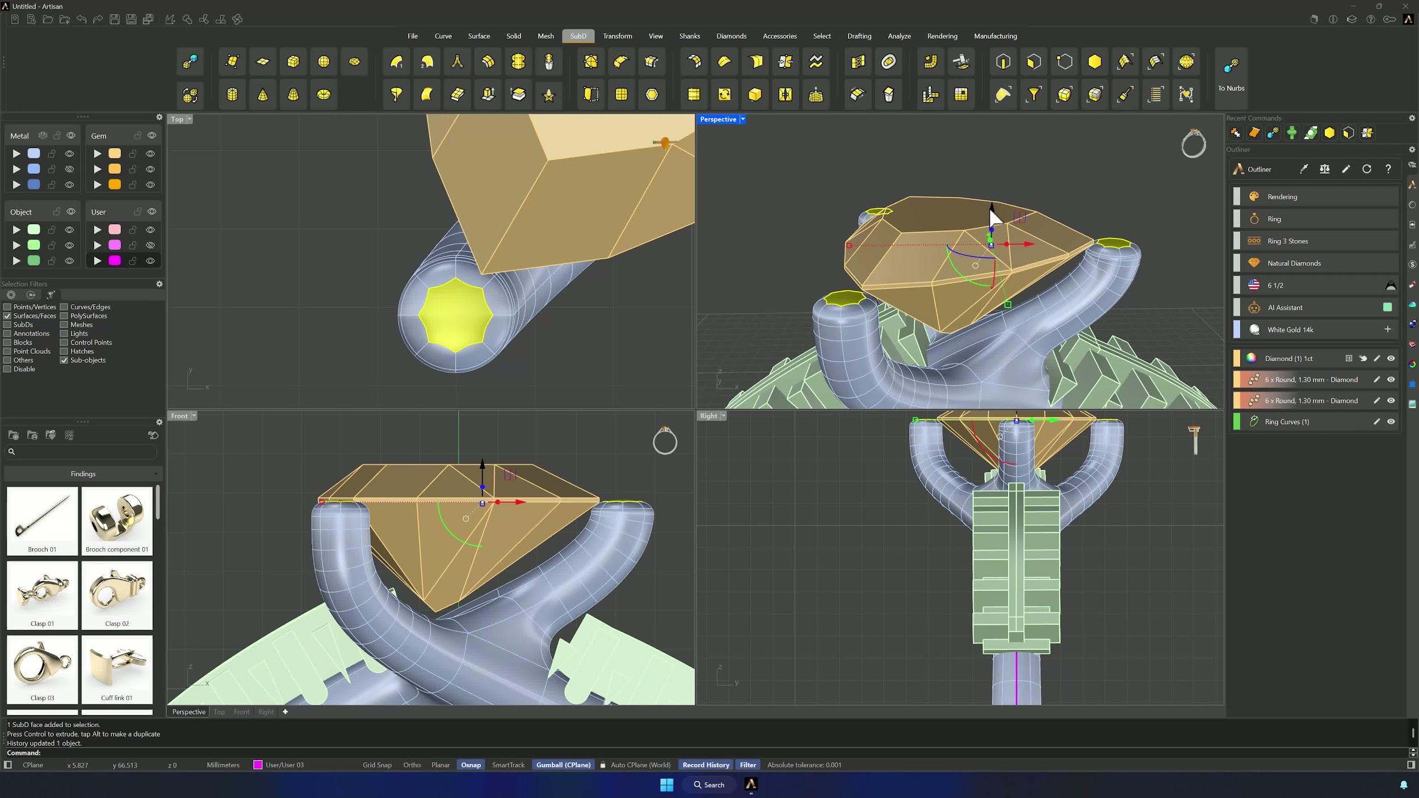Viewport: 1419px width, 798px height.
Task: Click the Outliner help question mark
Action: click(1388, 169)
